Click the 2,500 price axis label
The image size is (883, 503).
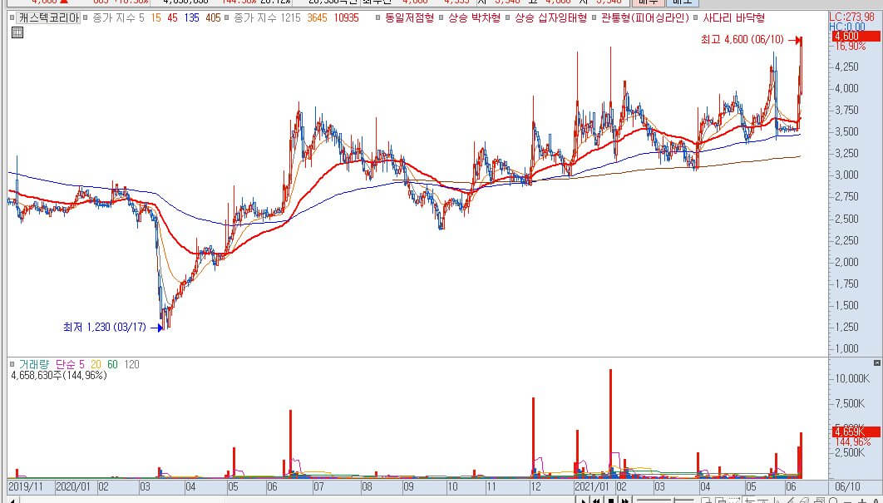coord(846,219)
